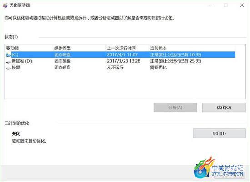Image resolution: width=250 pixels, height=182 pixels.
Task: Minimize the 优化驱动器 window
Action: [x=210, y=5]
